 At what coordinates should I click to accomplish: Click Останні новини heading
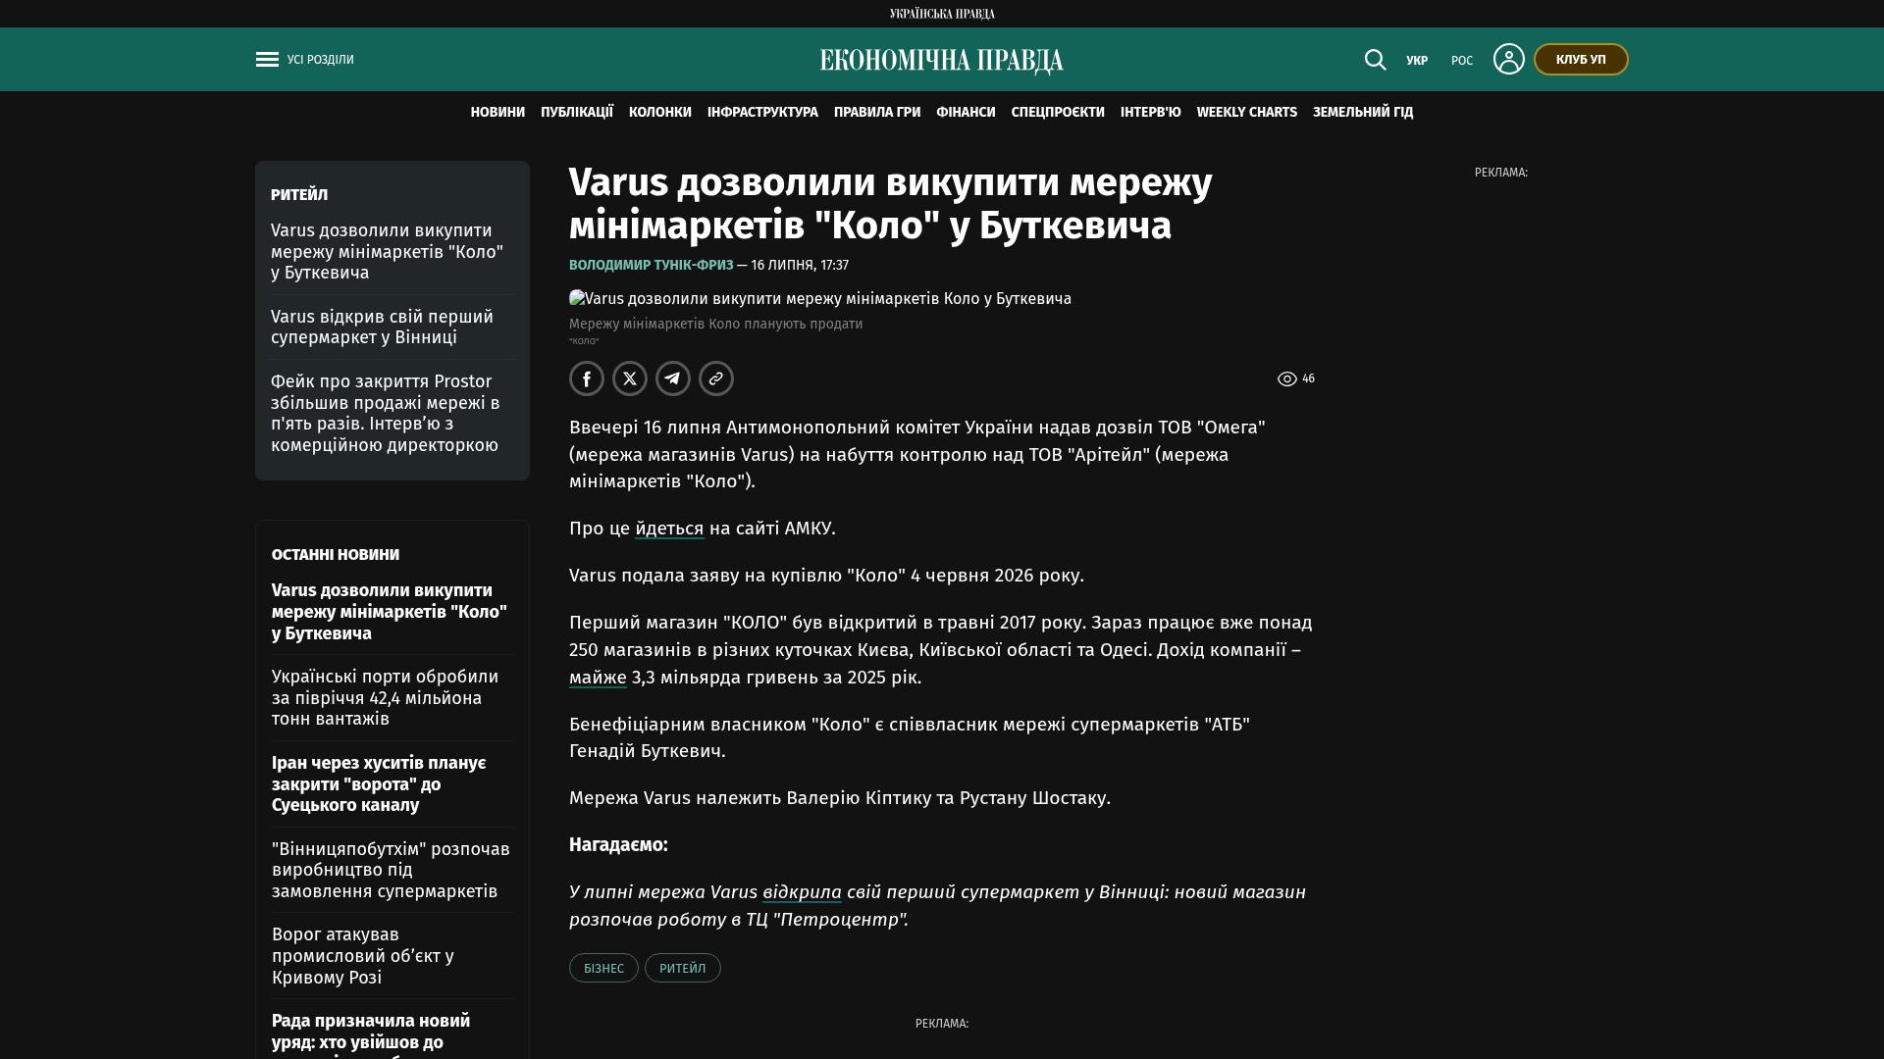coord(336,555)
